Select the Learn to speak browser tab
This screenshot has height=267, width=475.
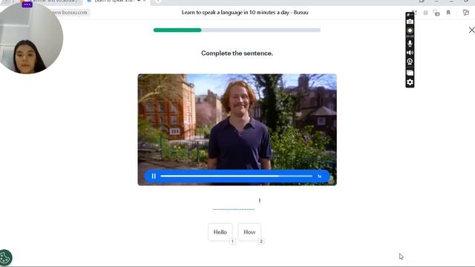tap(117, 1)
